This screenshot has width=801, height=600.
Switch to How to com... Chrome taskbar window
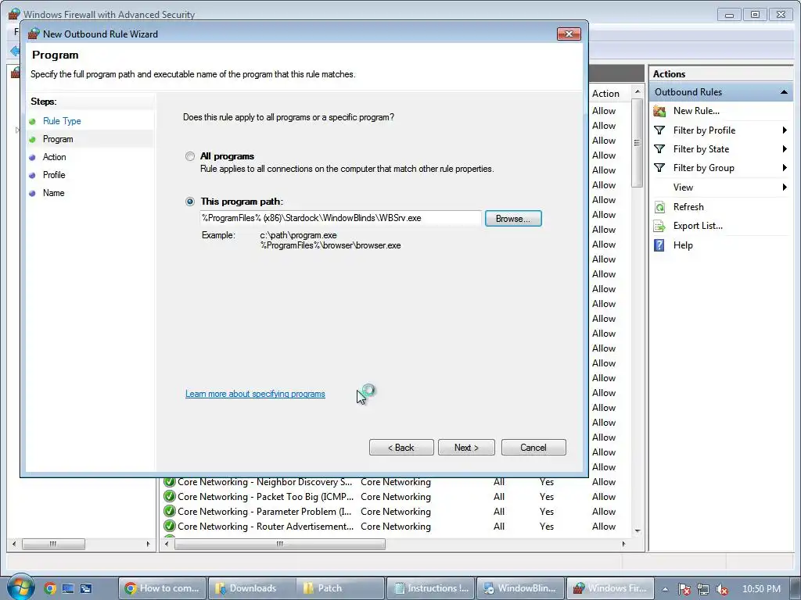(x=163, y=588)
